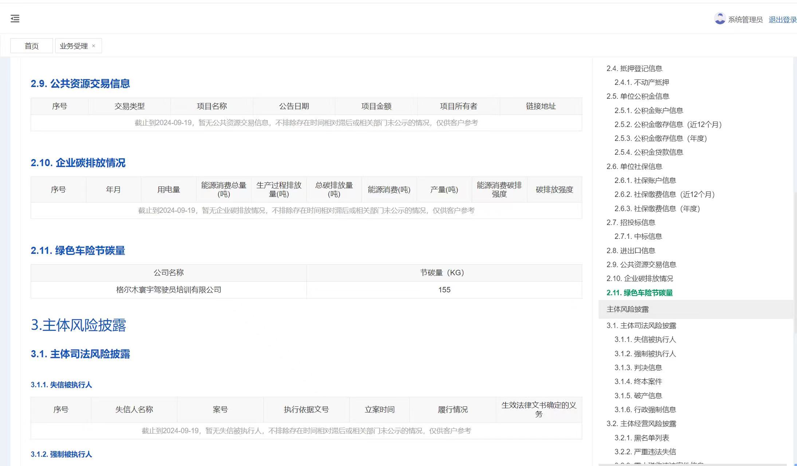Jump to 2.4.1 不动产抵押 in outline
Screen dimensions: 797x466
641,82
